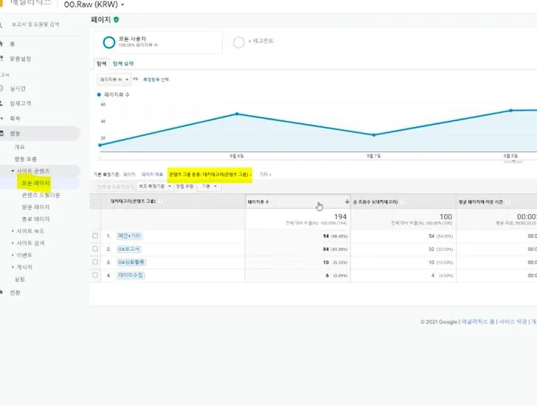Open the 실시간 reports menu
This screenshot has width=537, height=406.
(18, 89)
